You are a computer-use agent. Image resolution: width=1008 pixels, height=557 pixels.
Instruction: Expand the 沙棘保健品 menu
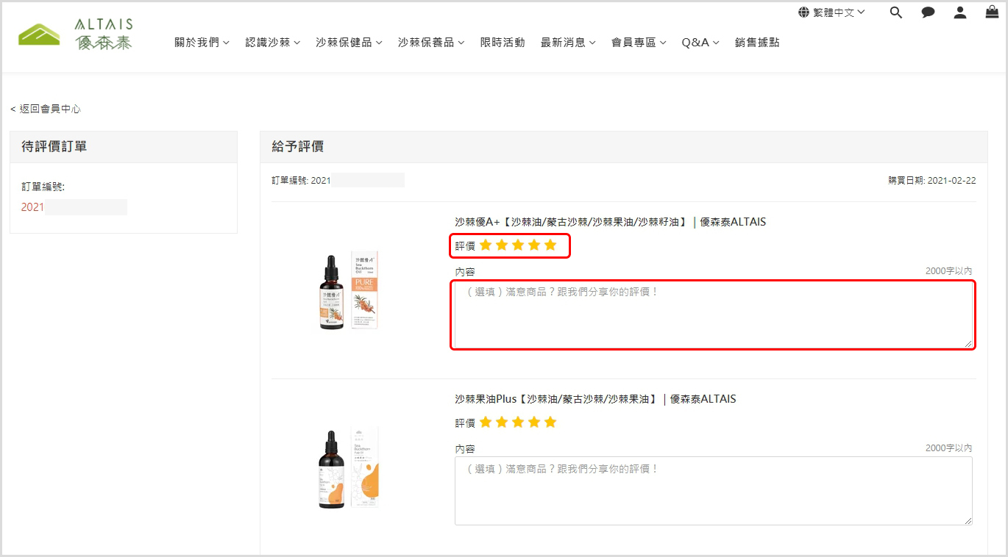pos(349,43)
